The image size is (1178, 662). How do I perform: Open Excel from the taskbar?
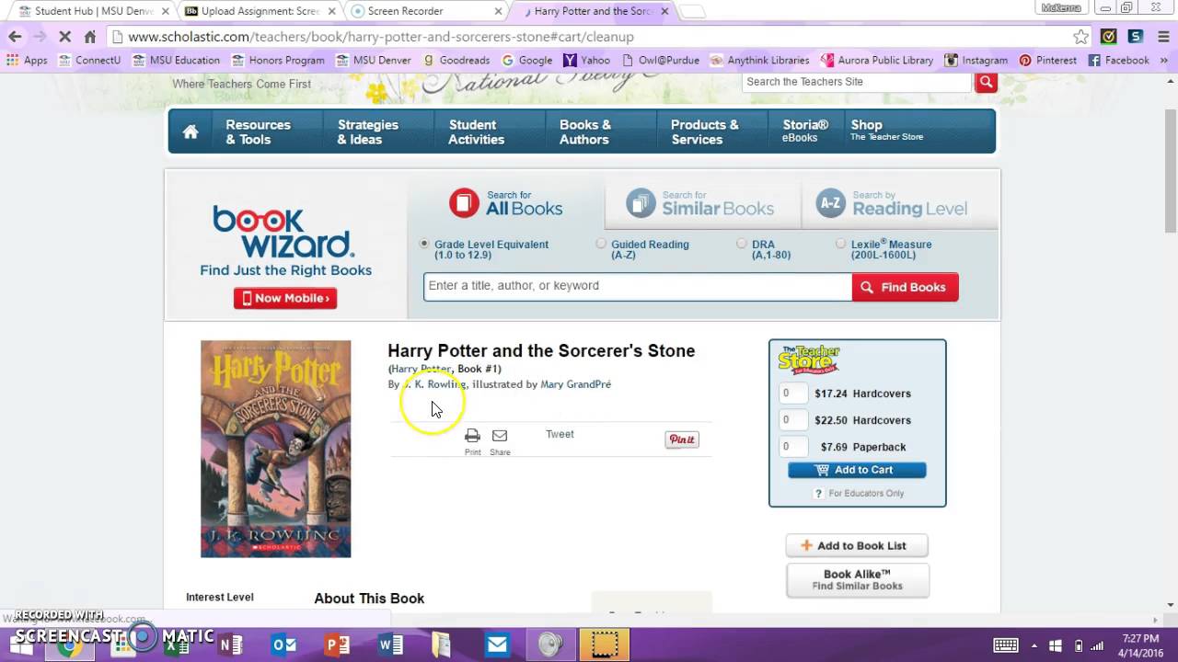pos(176,645)
